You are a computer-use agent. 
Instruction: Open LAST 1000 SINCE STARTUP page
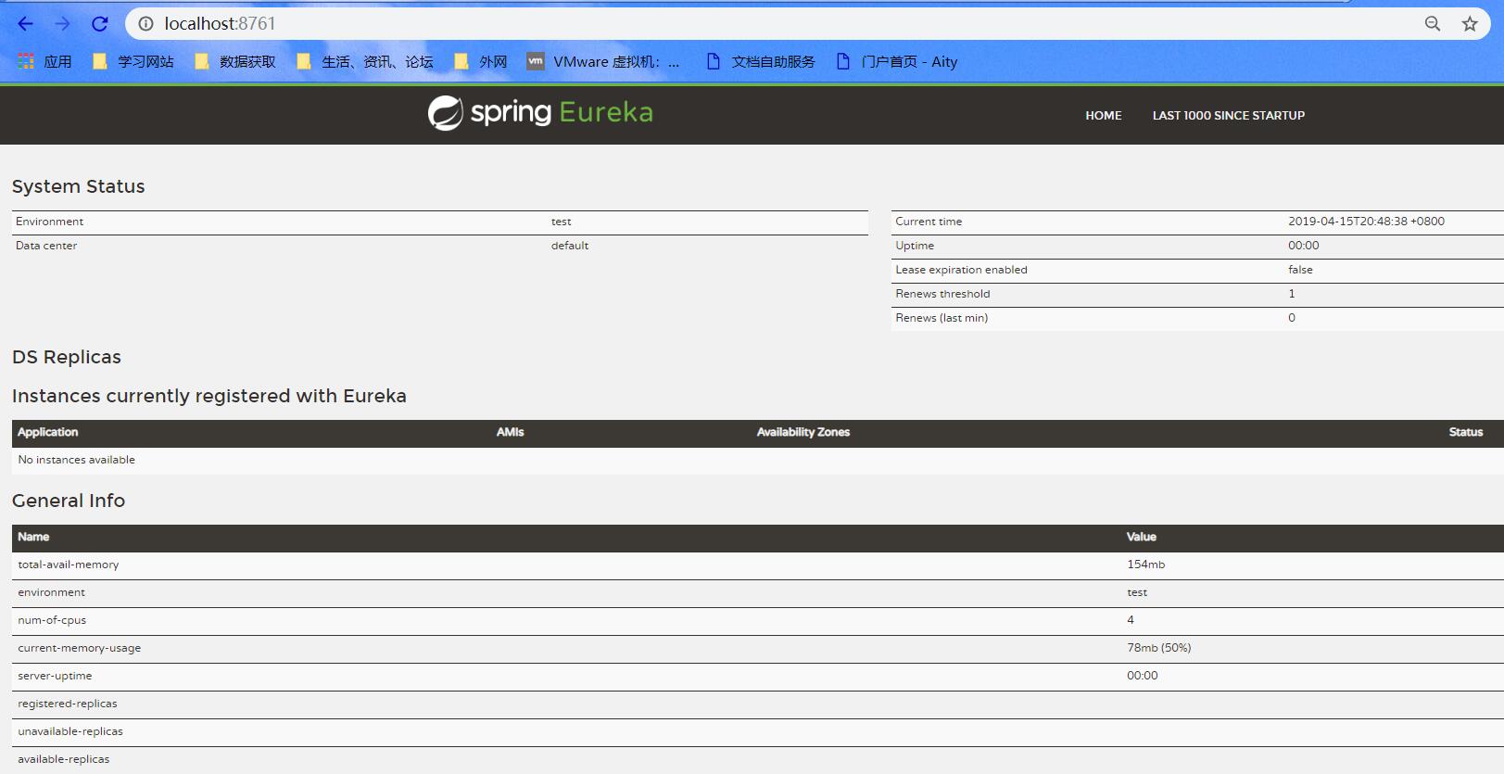pos(1229,116)
